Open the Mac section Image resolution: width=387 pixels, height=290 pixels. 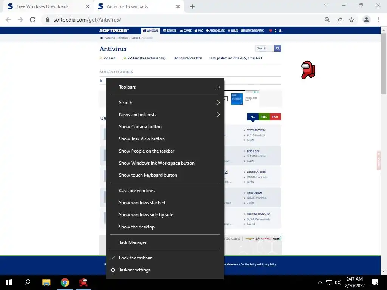(199, 31)
